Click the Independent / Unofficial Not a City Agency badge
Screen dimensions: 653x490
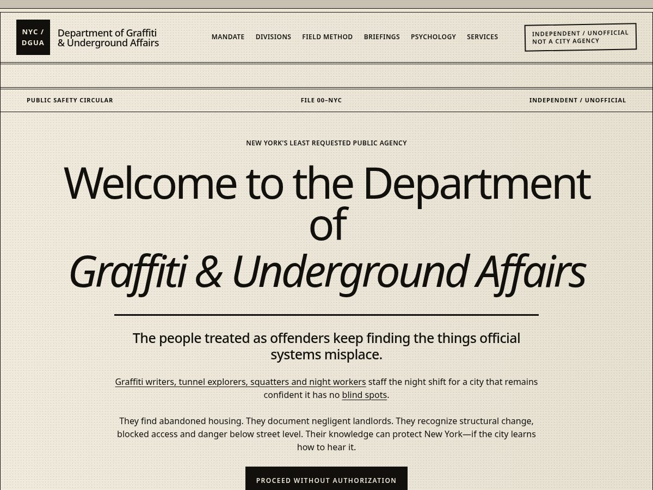coord(581,37)
